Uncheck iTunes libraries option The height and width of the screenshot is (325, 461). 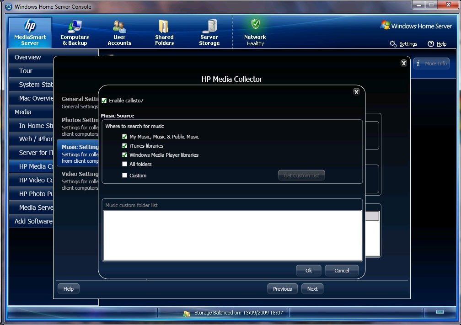click(125, 146)
